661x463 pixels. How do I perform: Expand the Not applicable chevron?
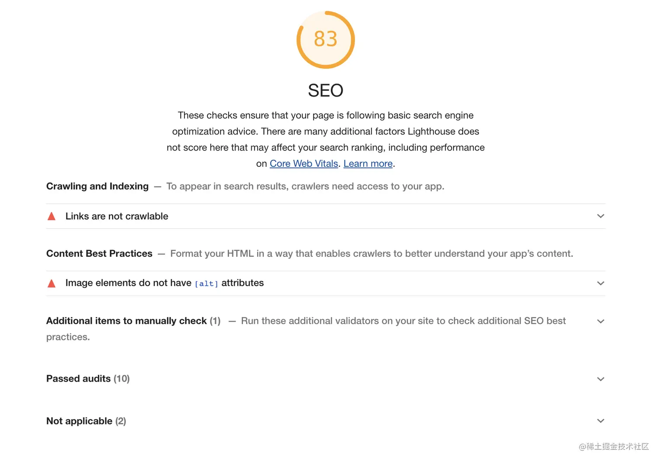pos(601,421)
